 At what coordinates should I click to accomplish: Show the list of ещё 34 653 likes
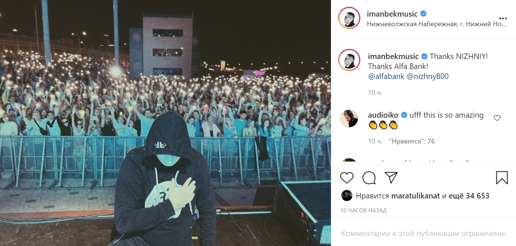[x=469, y=196]
